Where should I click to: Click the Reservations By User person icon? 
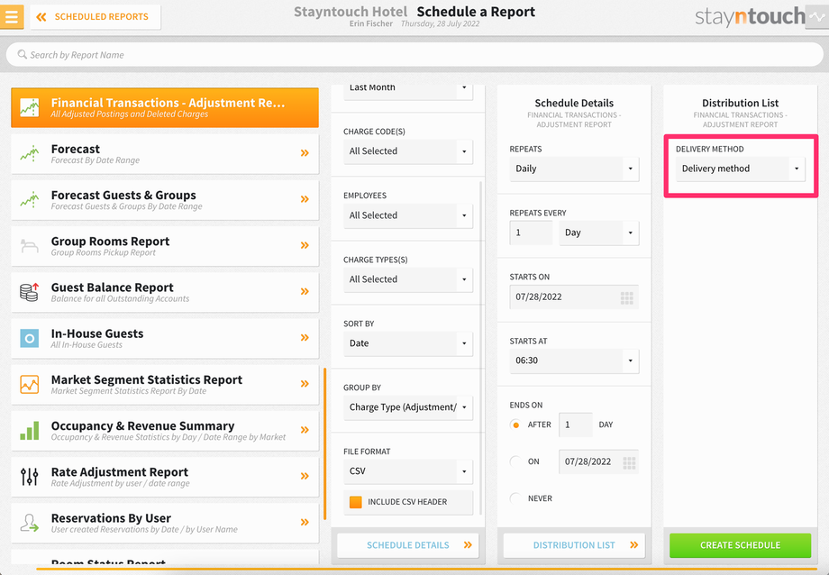coord(30,523)
